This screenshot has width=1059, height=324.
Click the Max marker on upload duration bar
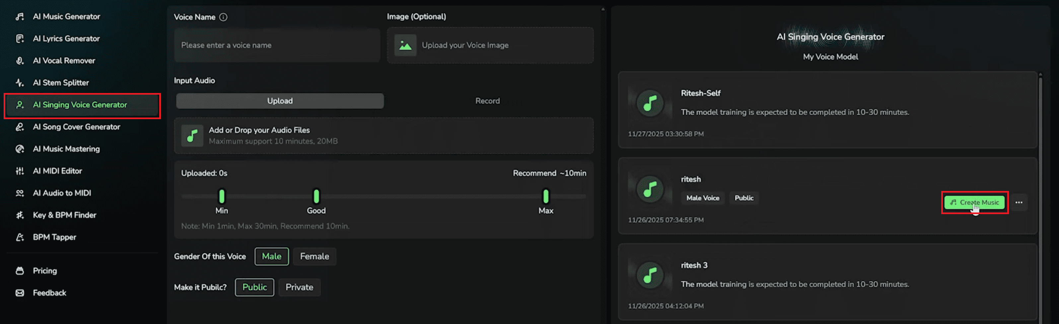click(x=545, y=197)
